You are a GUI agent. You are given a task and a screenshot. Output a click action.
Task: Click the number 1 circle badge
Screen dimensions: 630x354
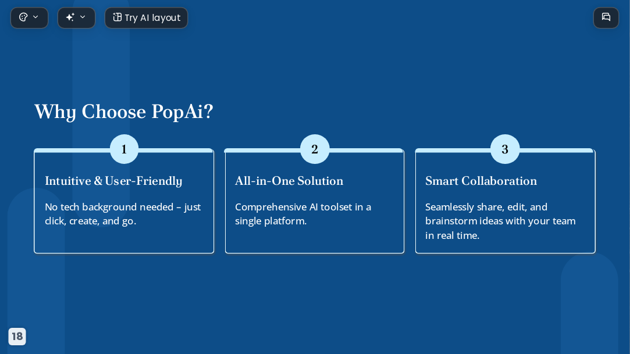coord(124,149)
